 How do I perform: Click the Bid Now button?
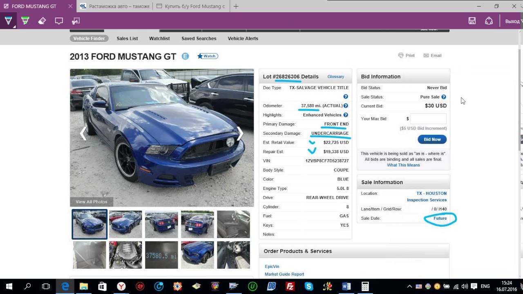tap(432, 139)
